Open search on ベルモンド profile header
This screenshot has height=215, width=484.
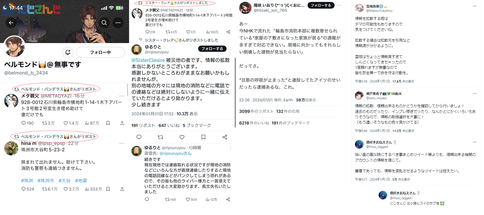coord(104,23)
